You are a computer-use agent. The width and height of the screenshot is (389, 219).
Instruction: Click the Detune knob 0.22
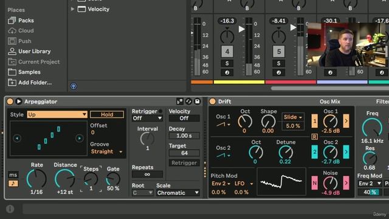[286, 152]
